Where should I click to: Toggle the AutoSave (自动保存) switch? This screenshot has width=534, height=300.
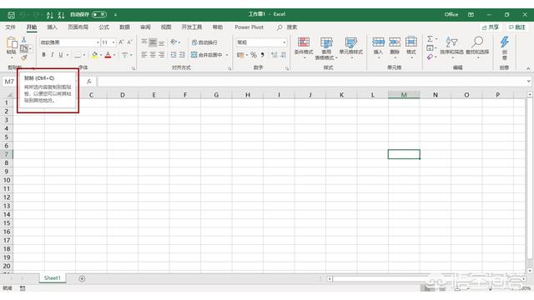[99, 15]
